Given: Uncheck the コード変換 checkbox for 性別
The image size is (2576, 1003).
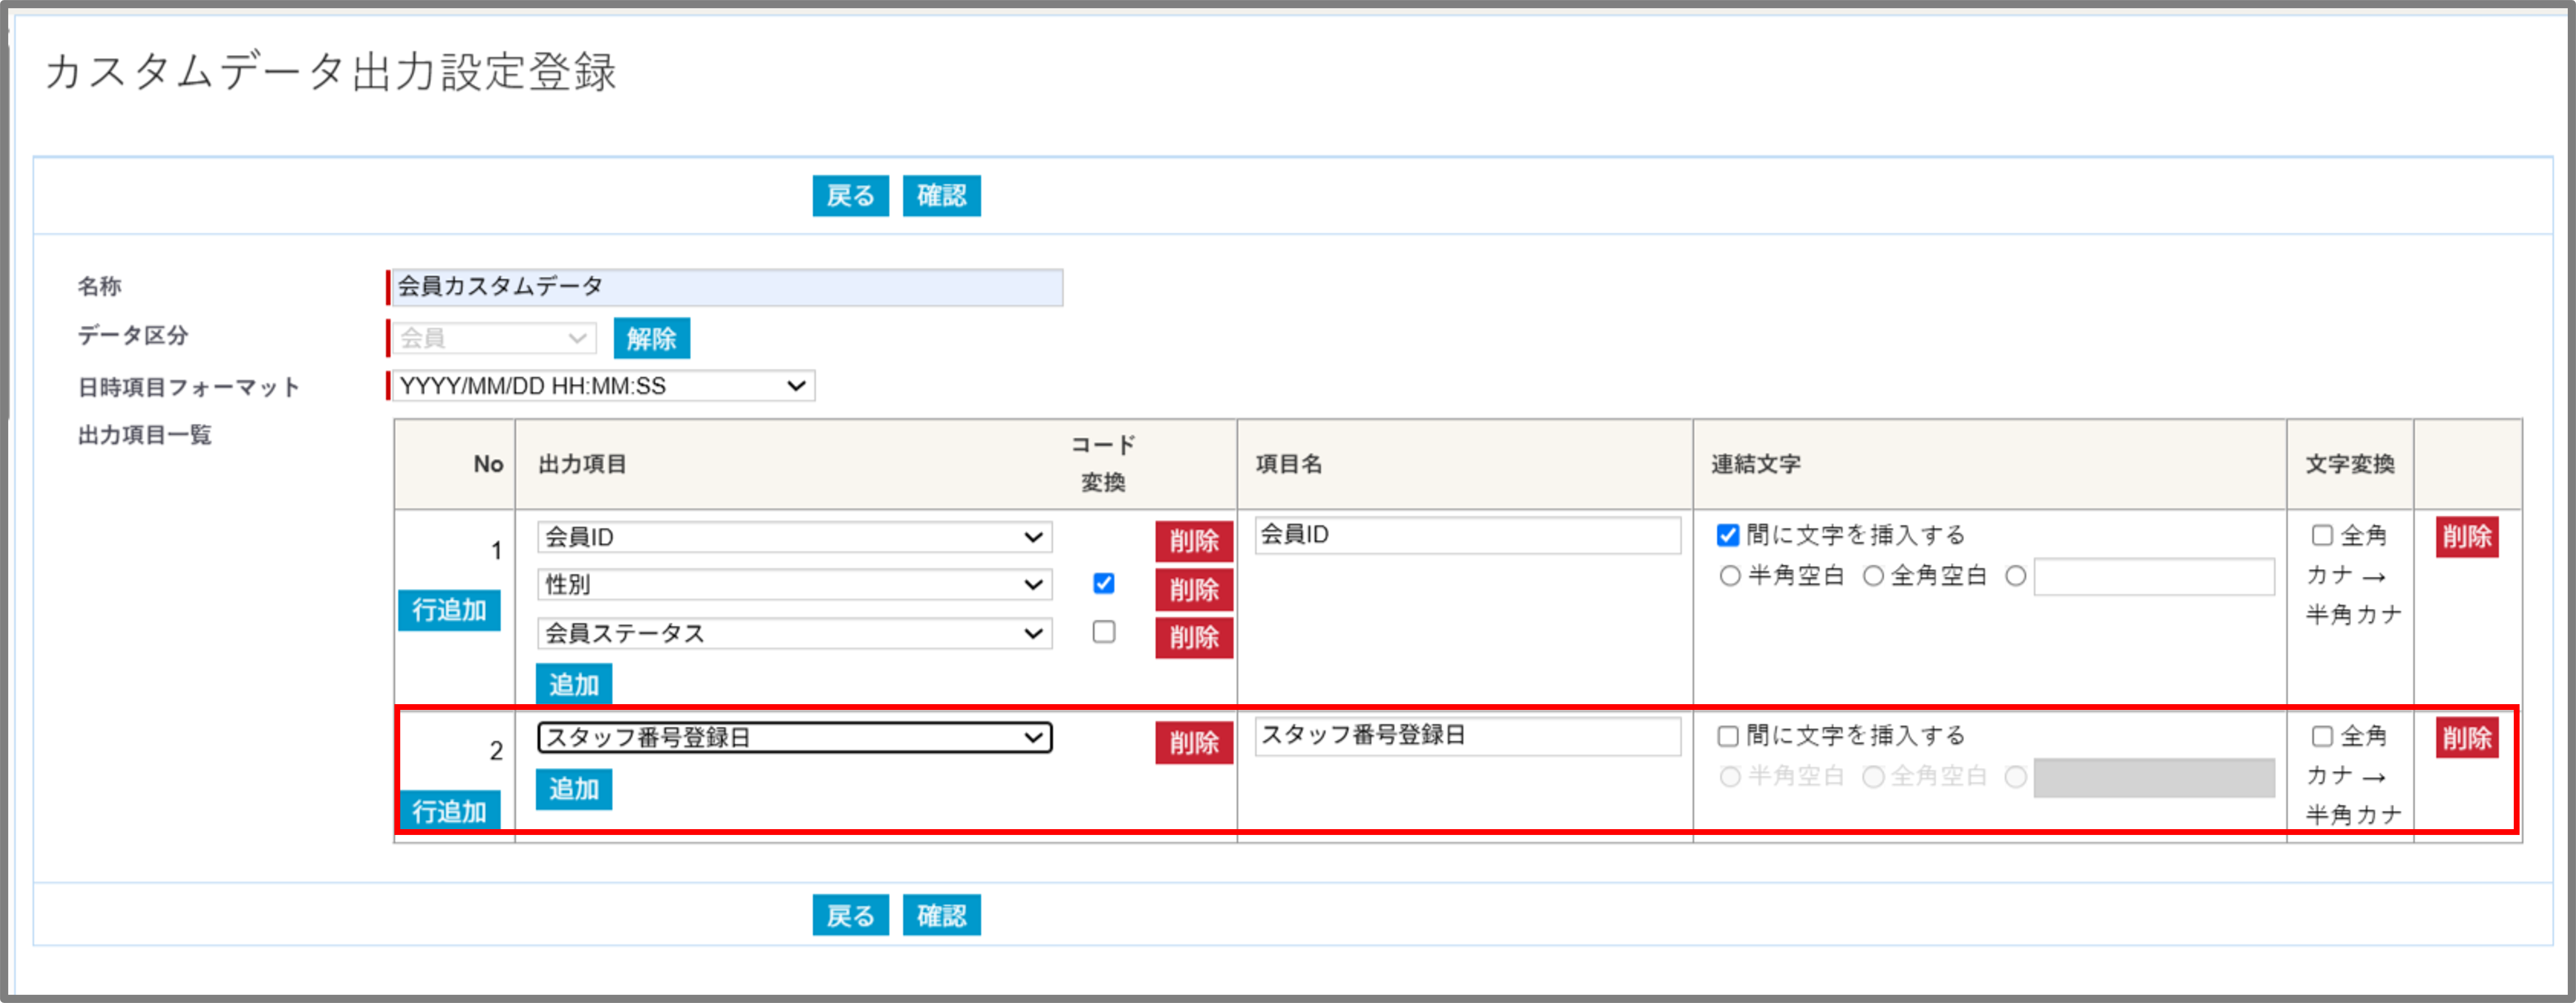Looking at the screenshot, I should tap(1104, 583).
